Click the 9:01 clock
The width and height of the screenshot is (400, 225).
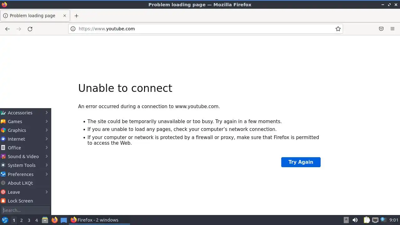pos(394,220)
